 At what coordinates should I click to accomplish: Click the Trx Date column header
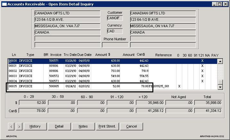(x=70, y=55)
